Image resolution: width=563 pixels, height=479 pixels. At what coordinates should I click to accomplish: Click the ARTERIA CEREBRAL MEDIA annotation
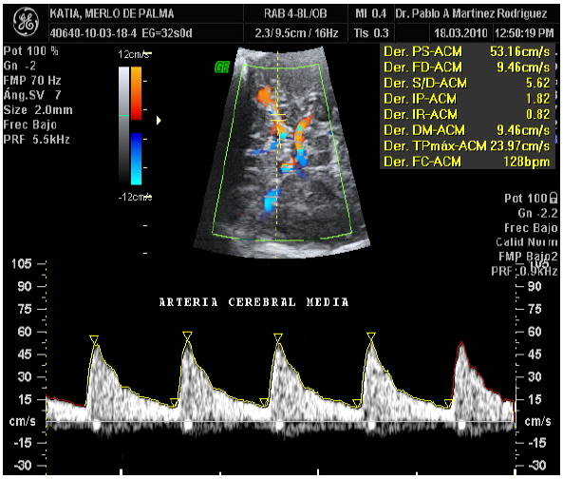coord(253,302)
